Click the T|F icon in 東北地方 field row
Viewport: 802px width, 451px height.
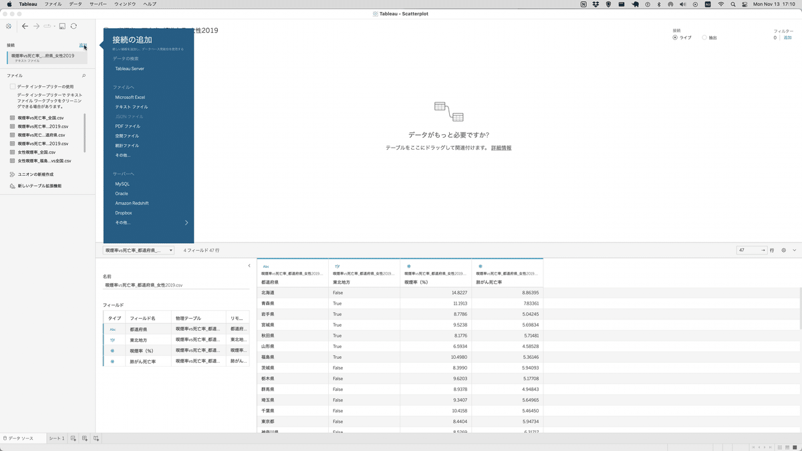[x=112, y=340]
